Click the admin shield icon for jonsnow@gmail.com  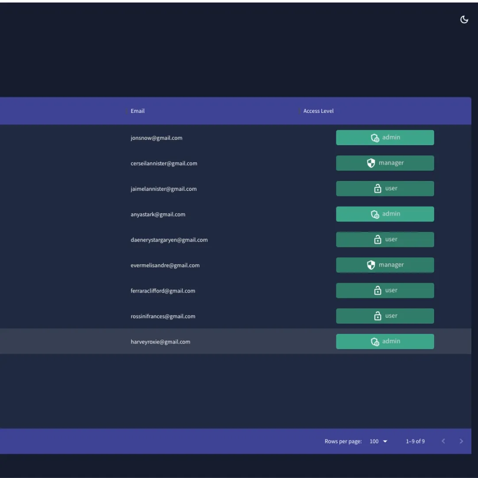(x=375, y=138)
